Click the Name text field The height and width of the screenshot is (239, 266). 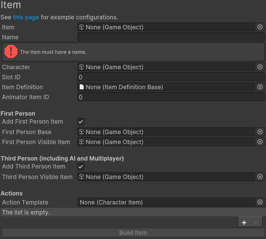coord(171,37)
